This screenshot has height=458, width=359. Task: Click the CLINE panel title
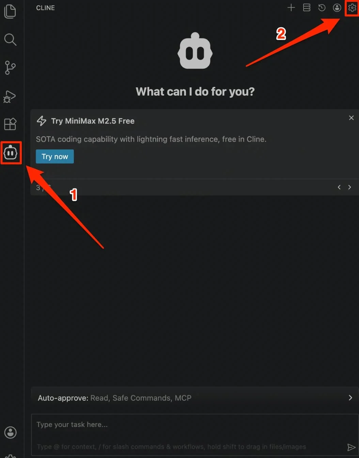[x=45, y=8]
